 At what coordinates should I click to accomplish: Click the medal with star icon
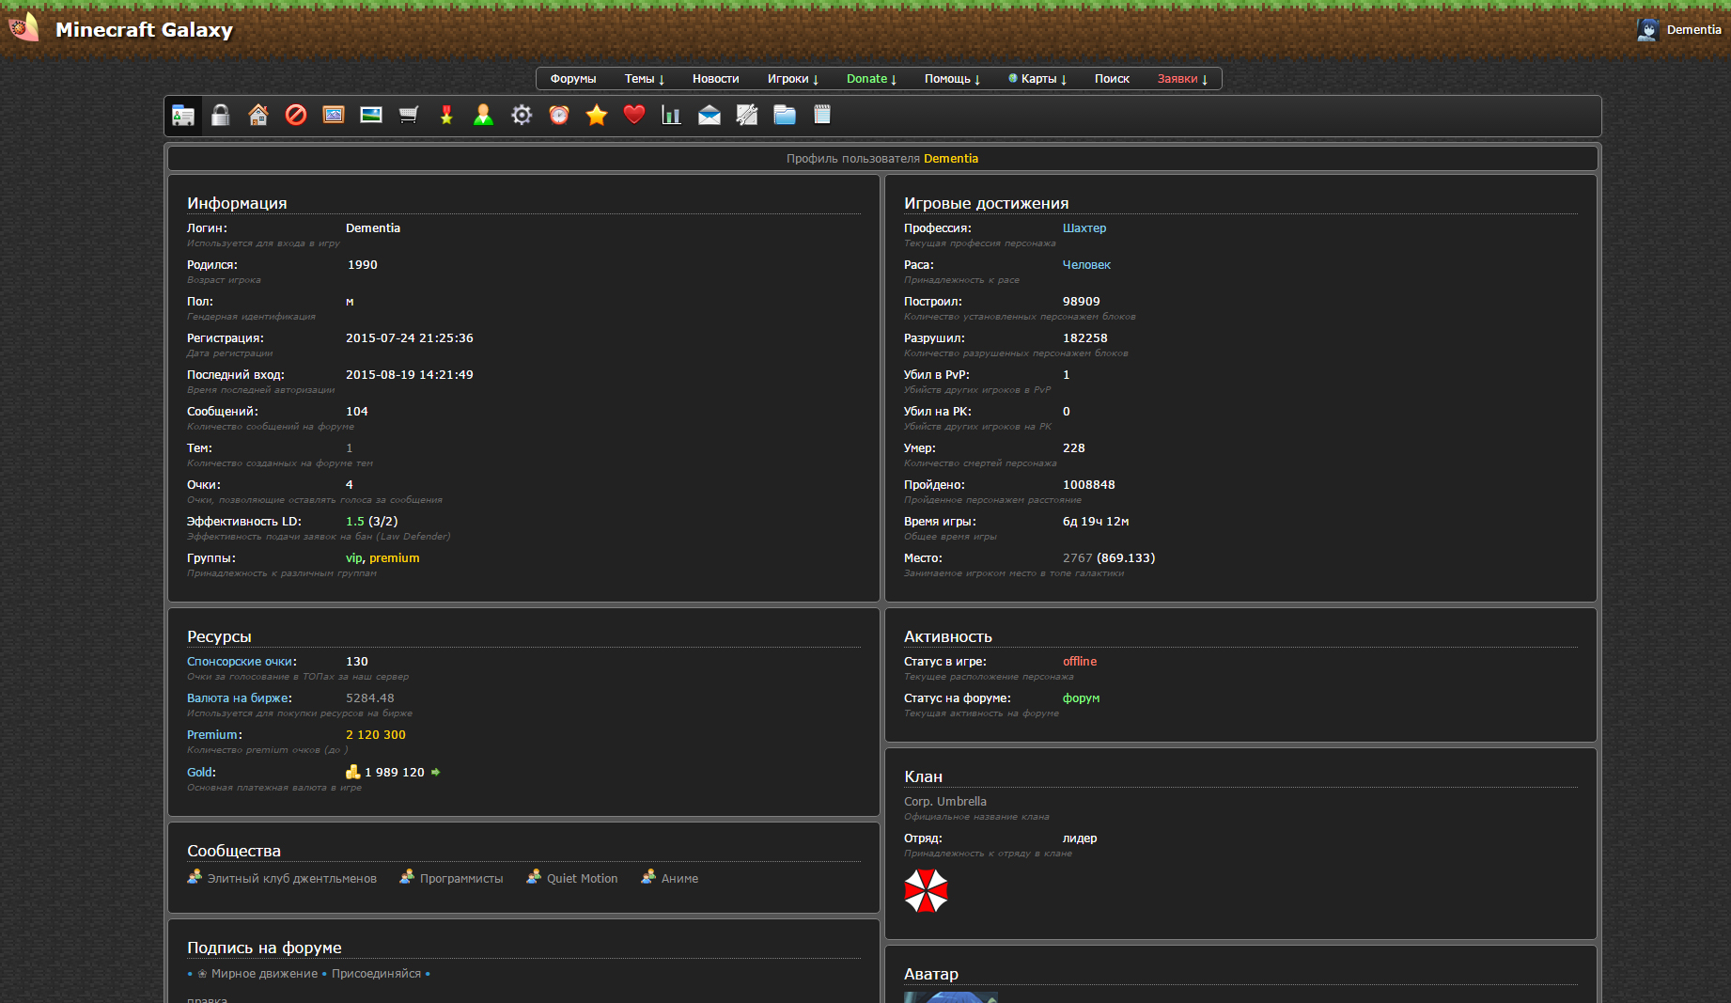point(446,116)
